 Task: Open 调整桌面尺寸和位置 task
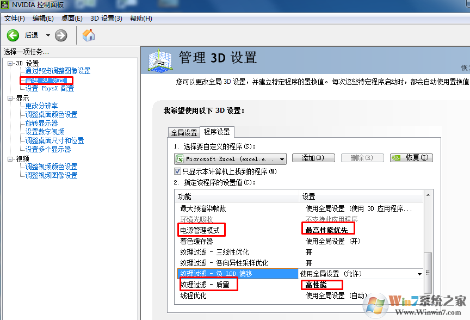click(54, 140)
